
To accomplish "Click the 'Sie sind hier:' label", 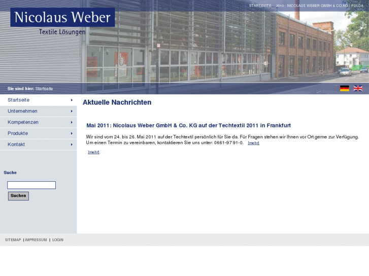I will pos(21,89).
